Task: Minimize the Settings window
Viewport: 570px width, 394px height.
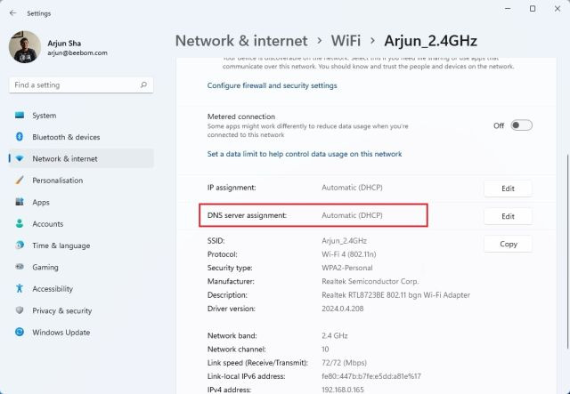Action: 508,8
